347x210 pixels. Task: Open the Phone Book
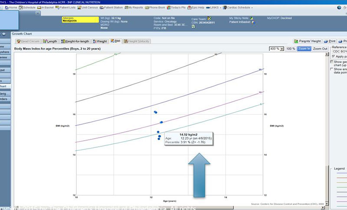pyautogui.click(x=155, y=7)
